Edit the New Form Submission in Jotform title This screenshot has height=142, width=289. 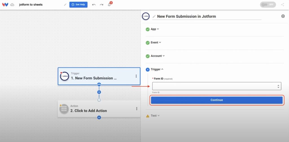click(187, 16)
